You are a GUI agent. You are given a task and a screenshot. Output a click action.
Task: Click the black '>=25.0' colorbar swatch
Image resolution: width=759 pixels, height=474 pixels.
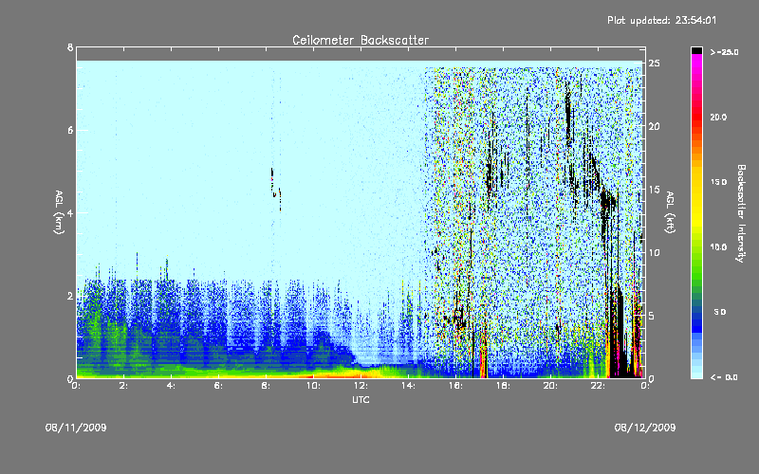[696, 50]
